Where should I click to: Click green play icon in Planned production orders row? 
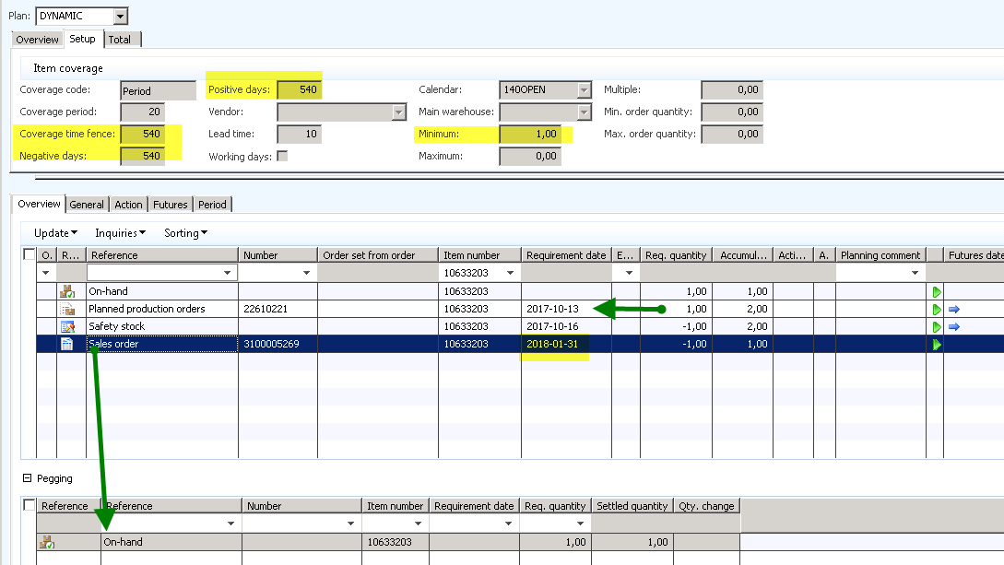(936, 309)
